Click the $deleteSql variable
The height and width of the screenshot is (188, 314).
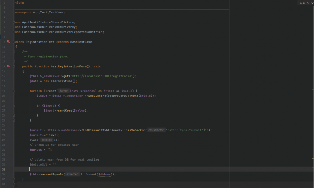coord(38,165)
